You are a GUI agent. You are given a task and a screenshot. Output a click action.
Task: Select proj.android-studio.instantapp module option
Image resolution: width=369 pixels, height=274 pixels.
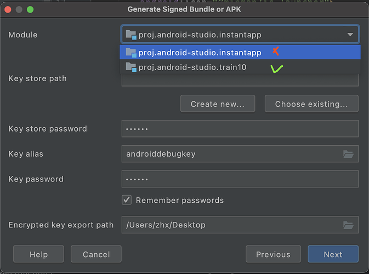tap(200, 53)
